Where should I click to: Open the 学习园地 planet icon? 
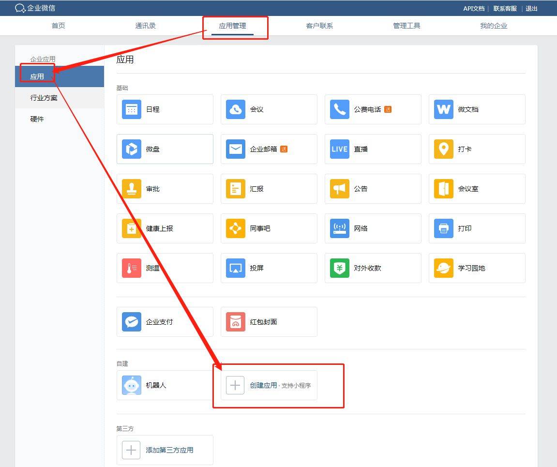click(444, 268)
